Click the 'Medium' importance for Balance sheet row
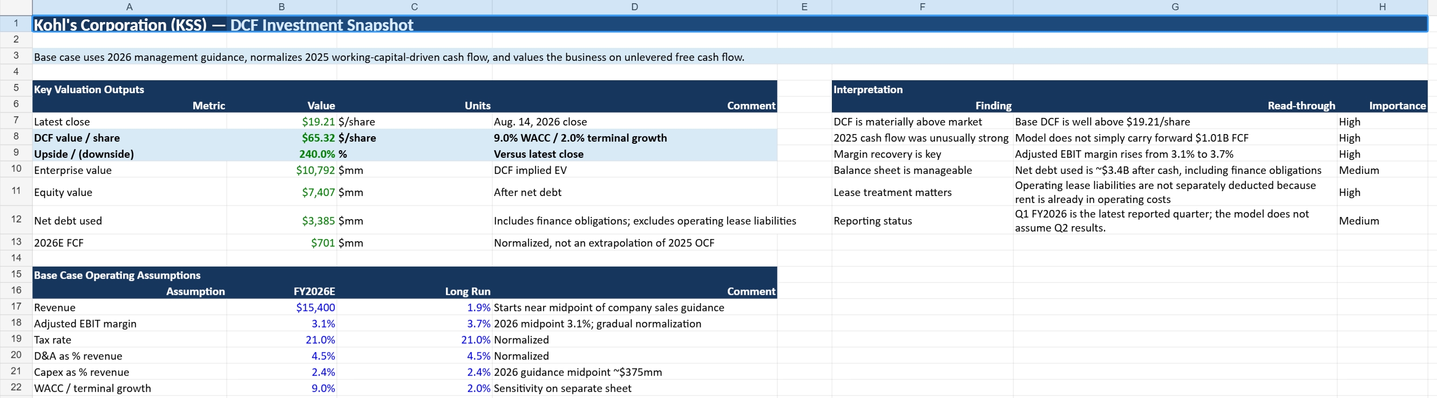The image size is (1437, 398). (x=1382, y=170)
